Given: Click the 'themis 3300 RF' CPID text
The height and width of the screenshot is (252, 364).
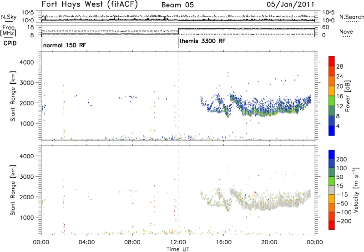Looking at the screenshot, I should pyautogui.click(x=202, y=41).
